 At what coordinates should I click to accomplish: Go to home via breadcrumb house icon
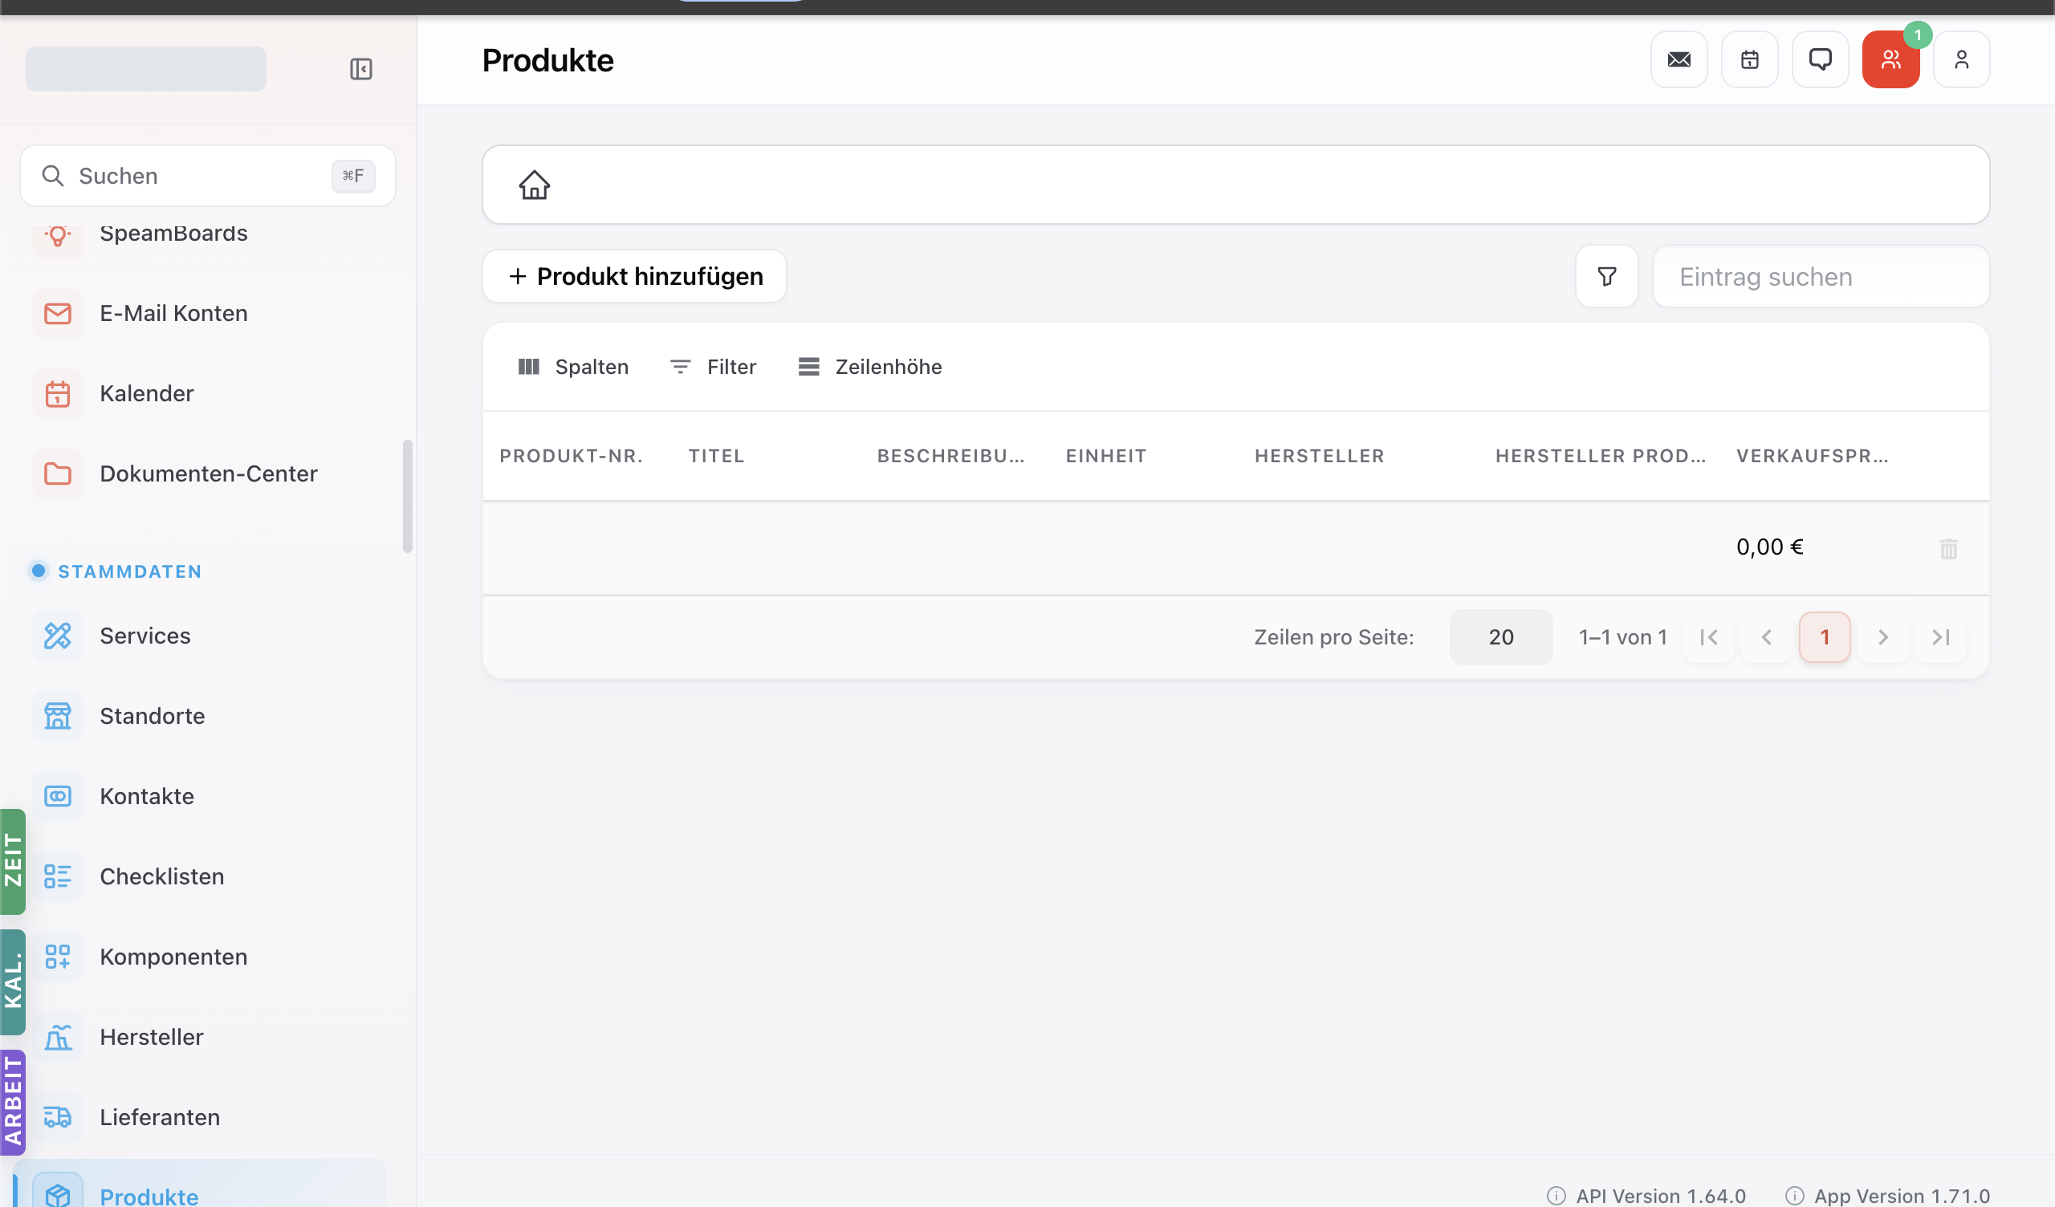[x=535, y=185]
